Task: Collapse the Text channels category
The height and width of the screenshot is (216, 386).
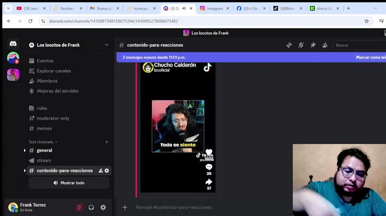Action: tap(43, 142)
